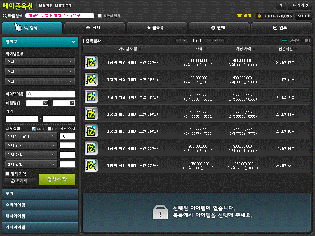Click the meso coin icon
The width and height of the screenshot is (315, 236).
click(259, 16)
